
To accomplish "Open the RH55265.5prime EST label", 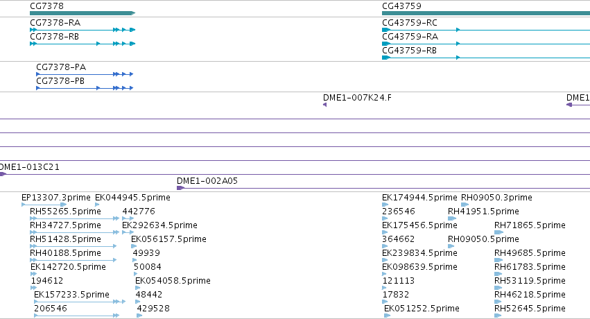I will click(x=65, y=212).
